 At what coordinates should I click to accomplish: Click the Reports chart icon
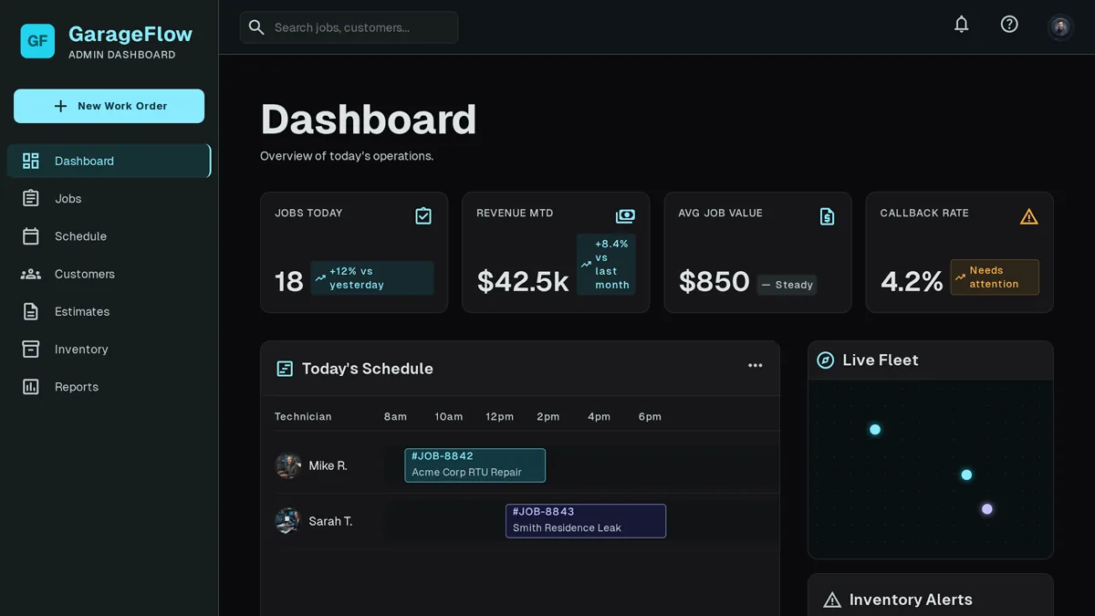coord(31,386)
